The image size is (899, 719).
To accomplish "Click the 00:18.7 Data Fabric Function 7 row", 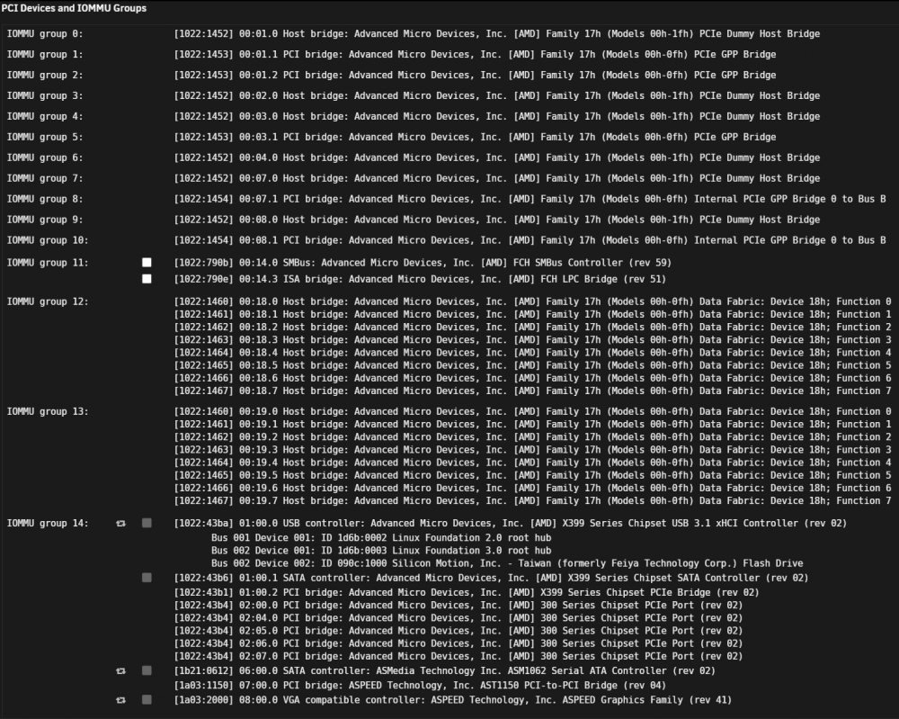I will [x=533, y=391].
